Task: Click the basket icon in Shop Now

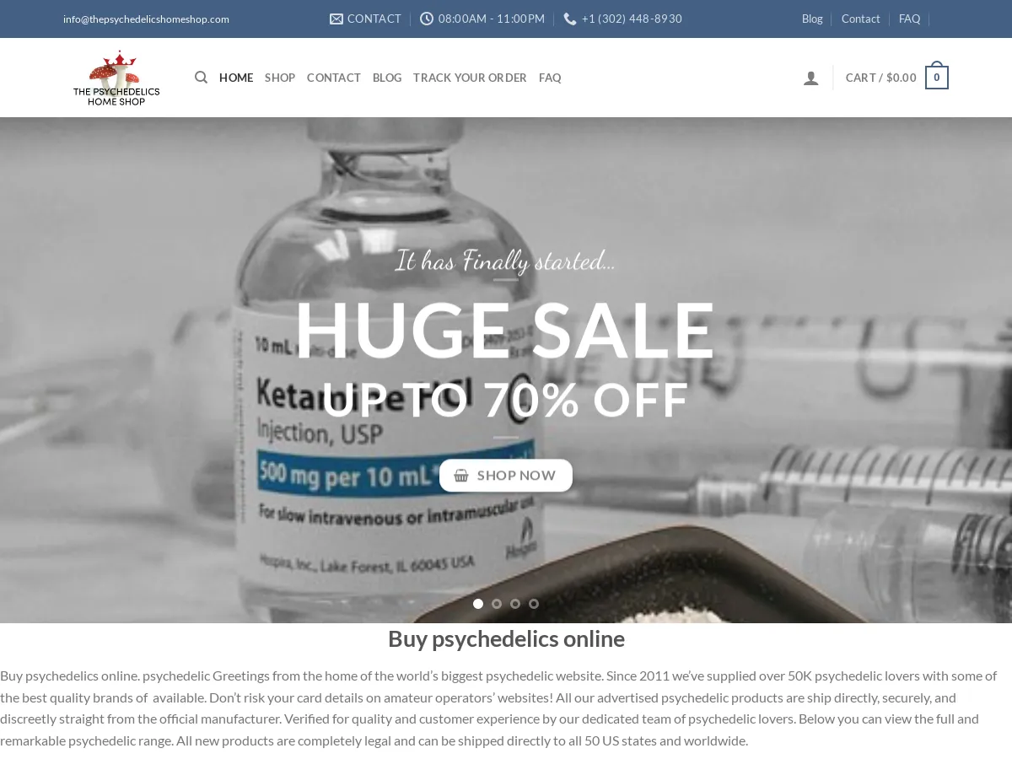Action: click(461, 476)
